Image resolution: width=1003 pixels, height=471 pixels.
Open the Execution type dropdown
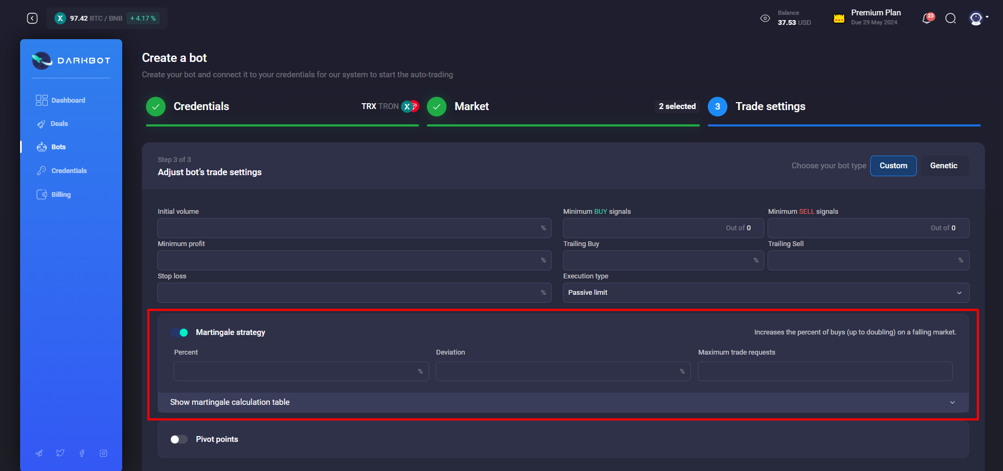coord(765,293)
